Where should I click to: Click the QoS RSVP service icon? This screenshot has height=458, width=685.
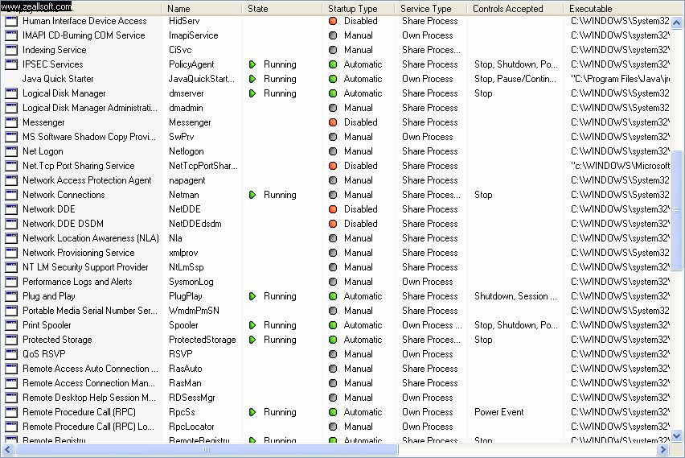coord(11,354)
